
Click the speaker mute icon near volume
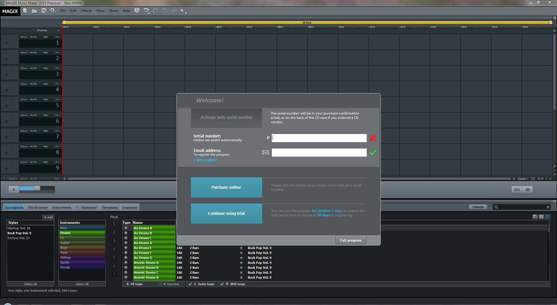14,190
